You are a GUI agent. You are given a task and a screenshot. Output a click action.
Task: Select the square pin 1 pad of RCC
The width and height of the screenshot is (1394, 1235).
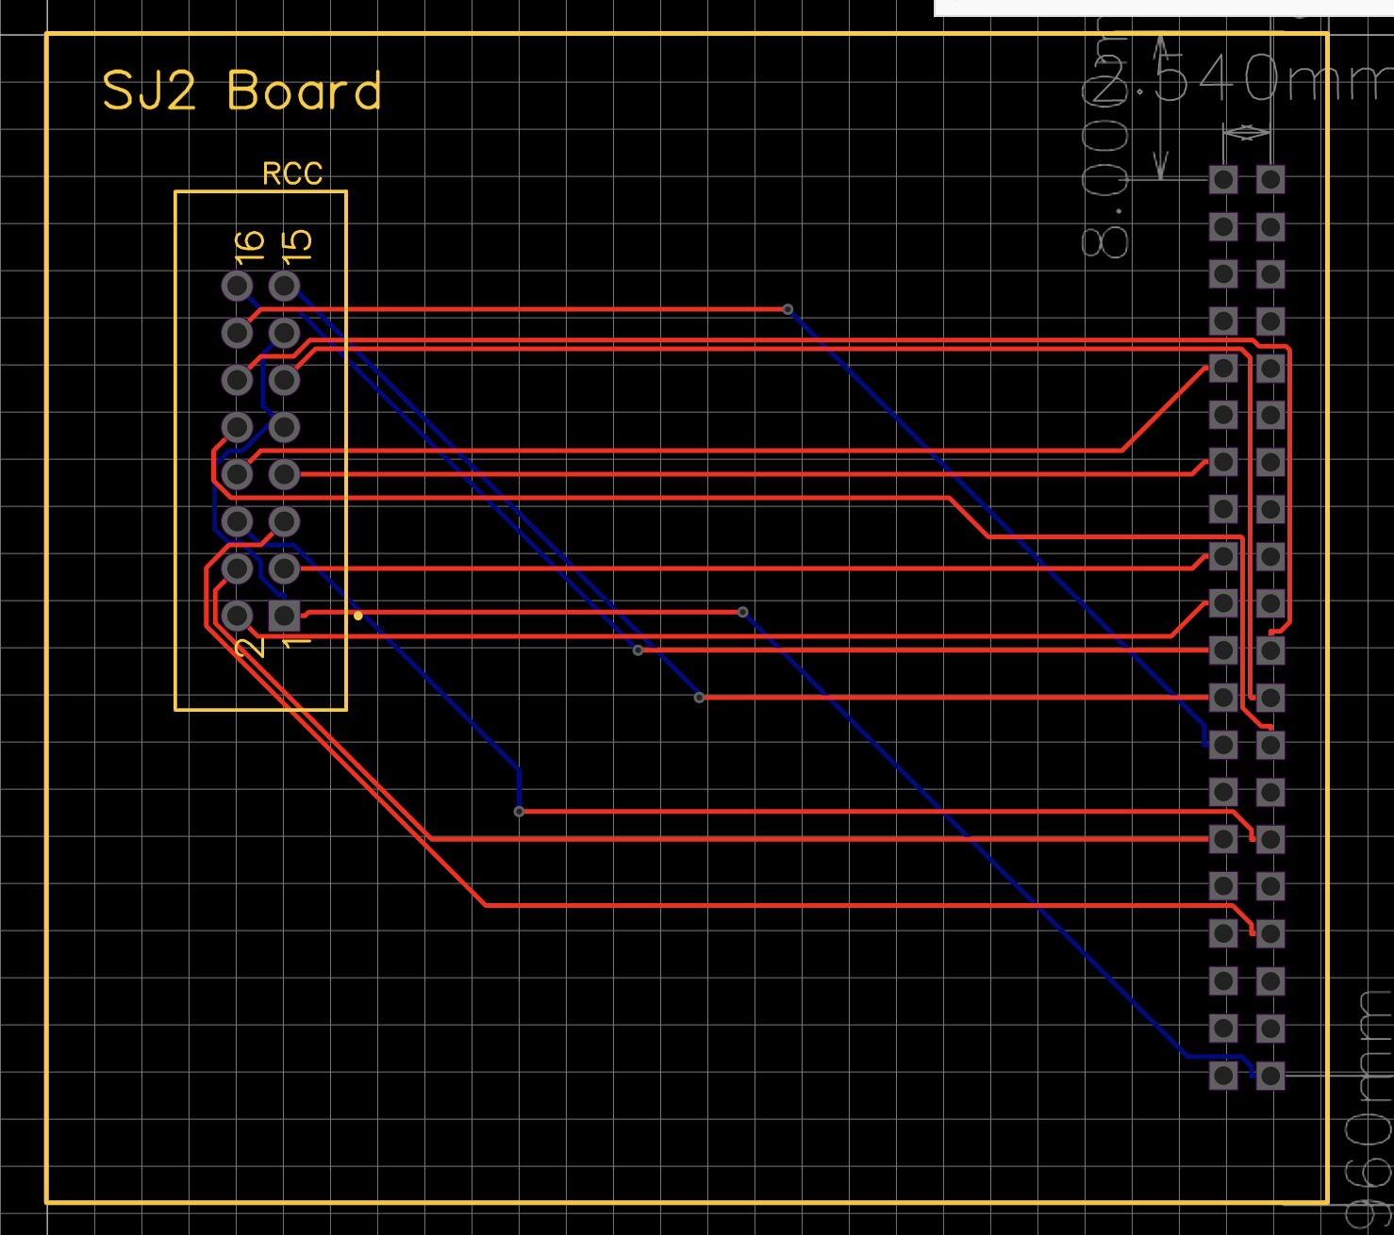click(284, 616)
